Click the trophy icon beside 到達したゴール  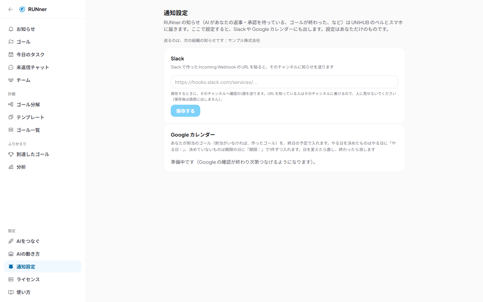click(x=11, y=154)
